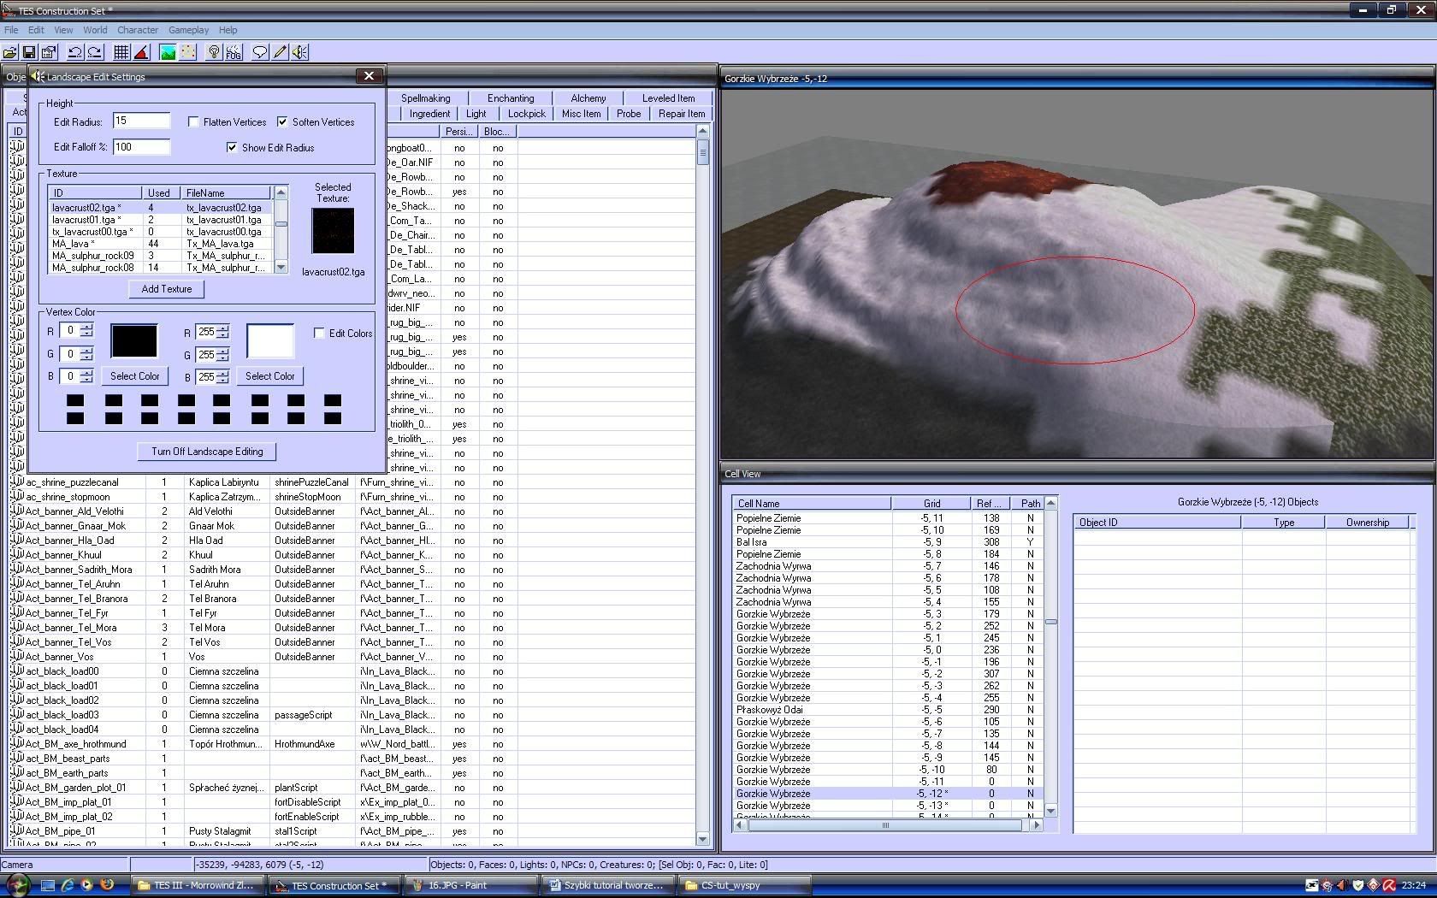
Task: Sort the cell list by Grid column
Action: tap(931, 504)
